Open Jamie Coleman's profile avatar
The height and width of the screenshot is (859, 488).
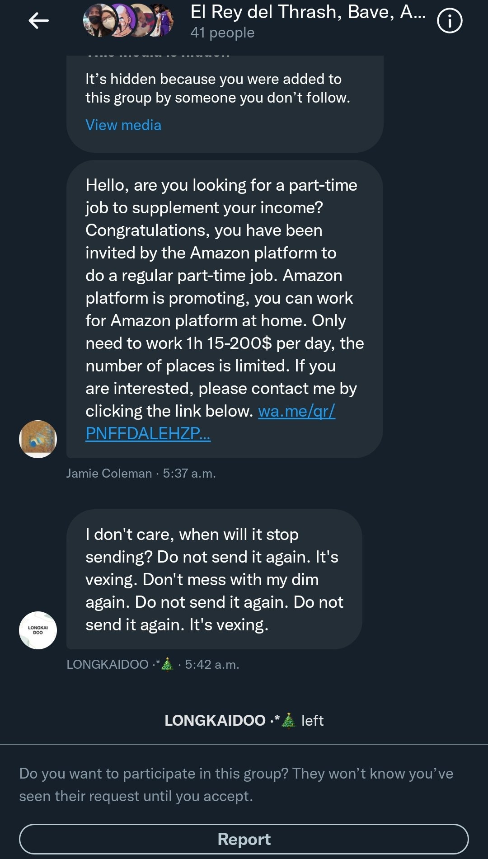pos(38,439)
